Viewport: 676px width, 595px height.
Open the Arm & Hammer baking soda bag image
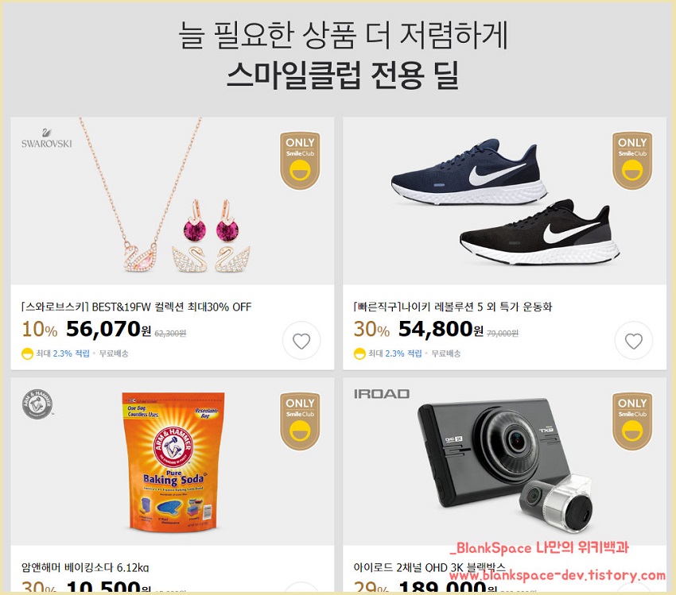coord(173,462)
